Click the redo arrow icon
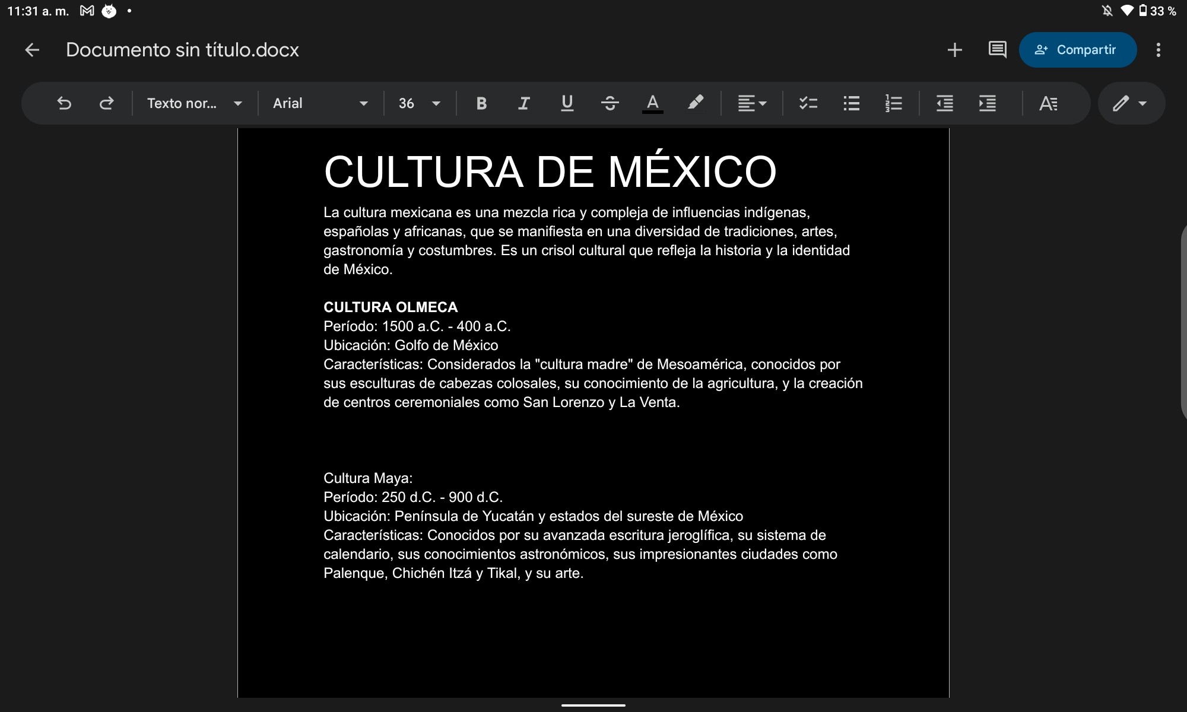 (106, 103)
